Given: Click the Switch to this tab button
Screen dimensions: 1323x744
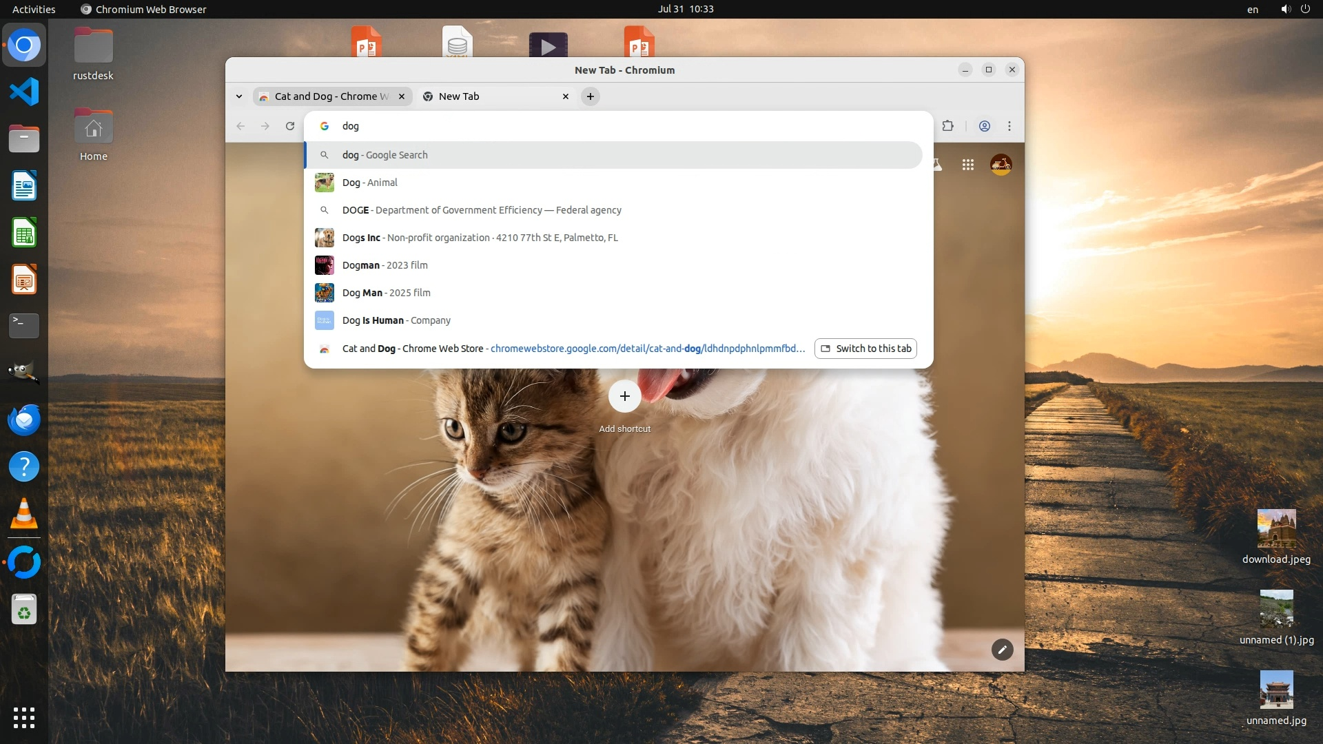Looking at the screenshot, I should 865,349.
